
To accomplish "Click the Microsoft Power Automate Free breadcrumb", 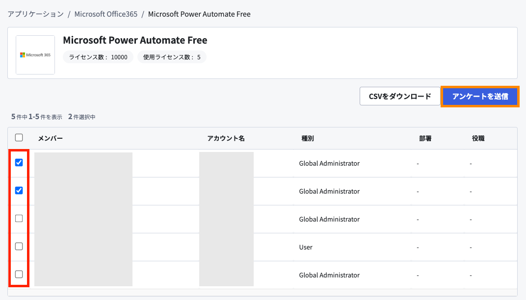I will [199, 14].
